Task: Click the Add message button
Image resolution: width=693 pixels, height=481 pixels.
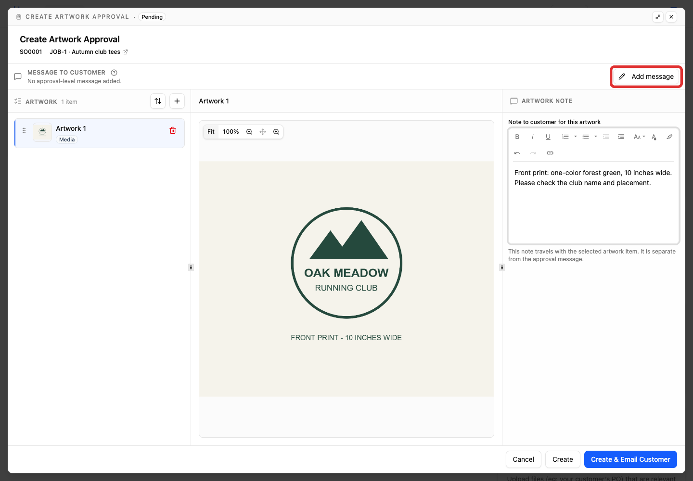Action: (646, 76)
